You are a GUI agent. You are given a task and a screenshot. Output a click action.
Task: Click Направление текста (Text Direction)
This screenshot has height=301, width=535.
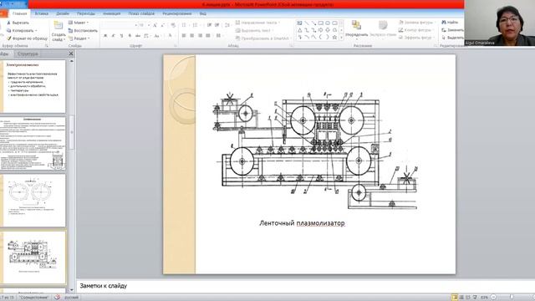(x=258, y=23)
